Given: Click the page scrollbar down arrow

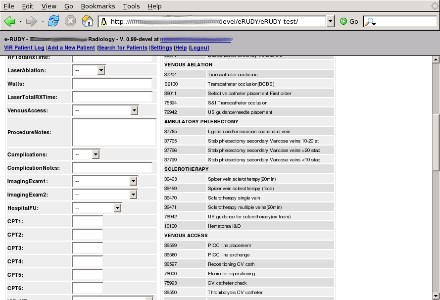Looking at the screenshot, I should [436, 296].
